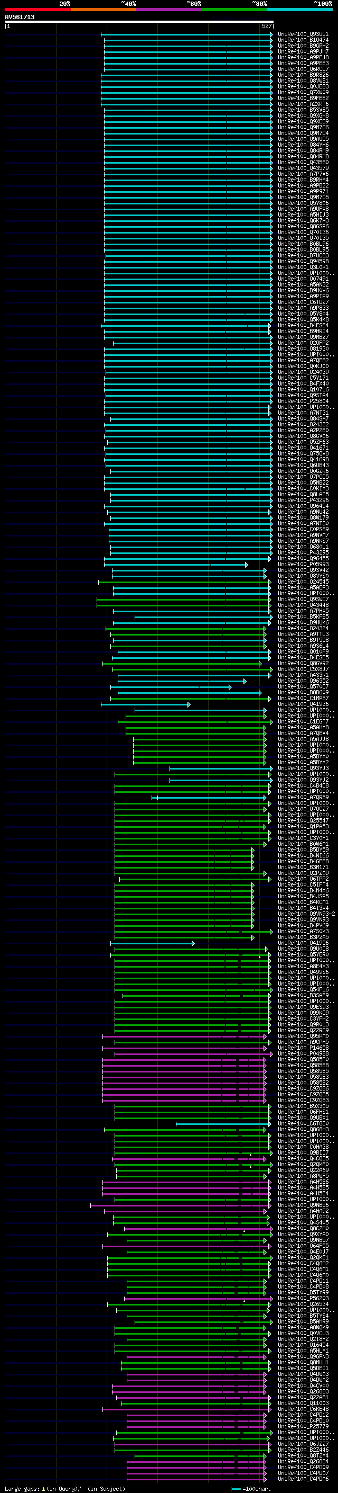This screenshot has width=338, height=1493.
Task: Click label UniRef100_Q3L0K1
Action: click(303, 267)
